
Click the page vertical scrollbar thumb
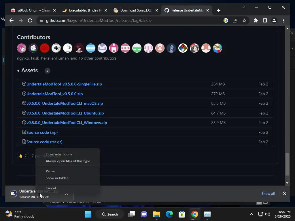click(x=287, y=164)
